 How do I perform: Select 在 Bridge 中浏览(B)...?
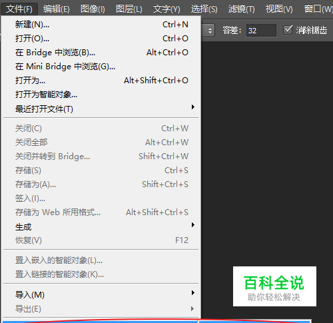[101, 53]
